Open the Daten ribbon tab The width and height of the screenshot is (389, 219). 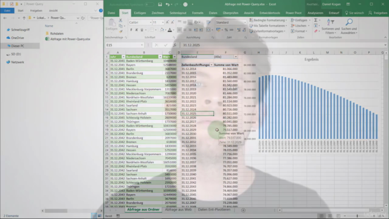(213, 13)
